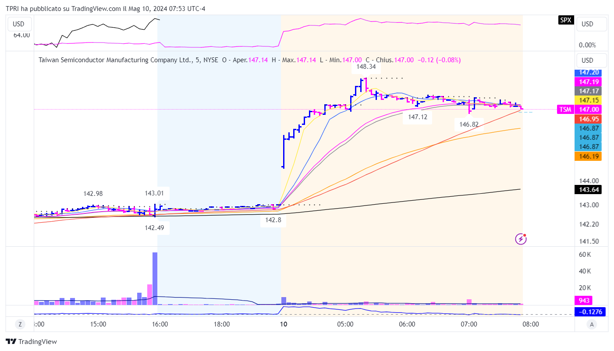Open USD dropdown above the 147.20 price tag

coord(591,60)
